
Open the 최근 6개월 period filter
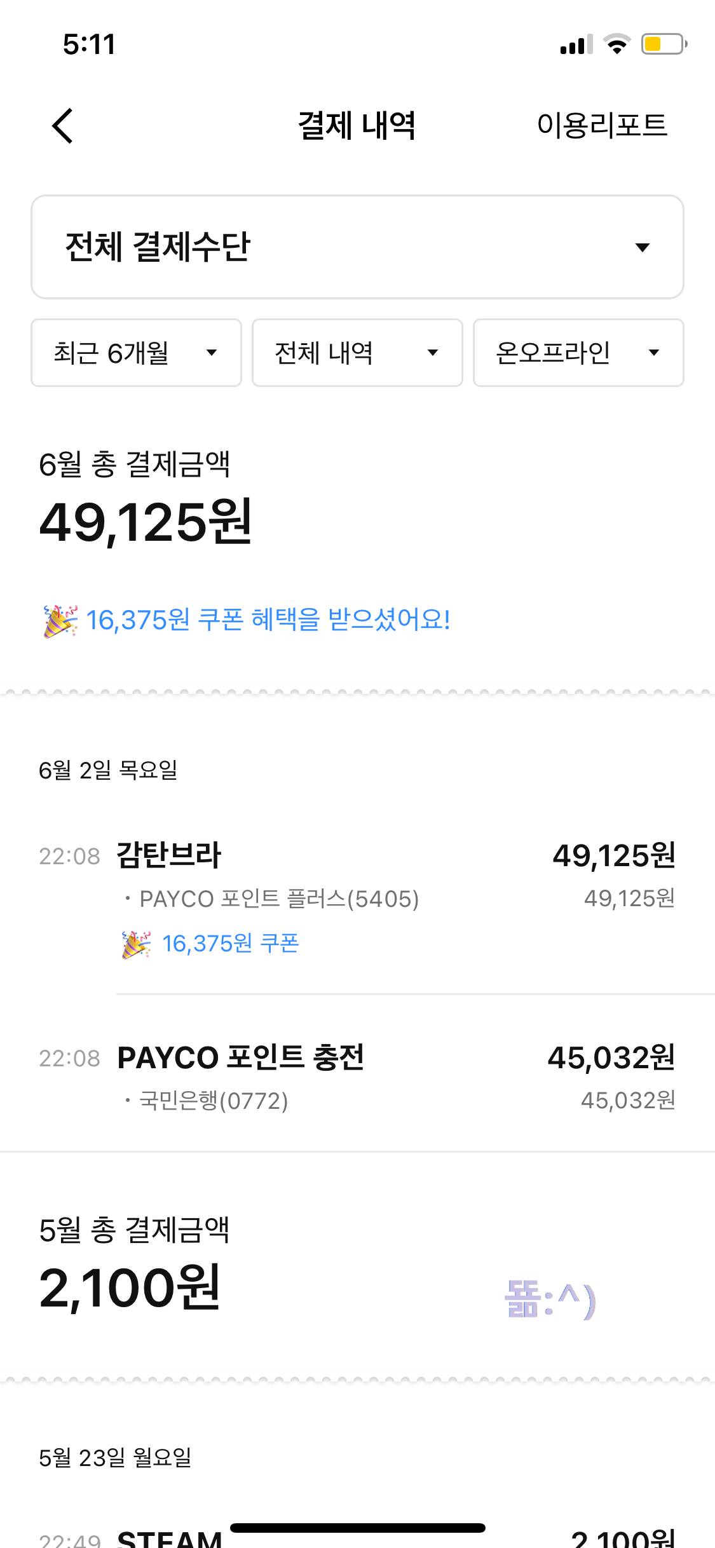click(135, 353)
